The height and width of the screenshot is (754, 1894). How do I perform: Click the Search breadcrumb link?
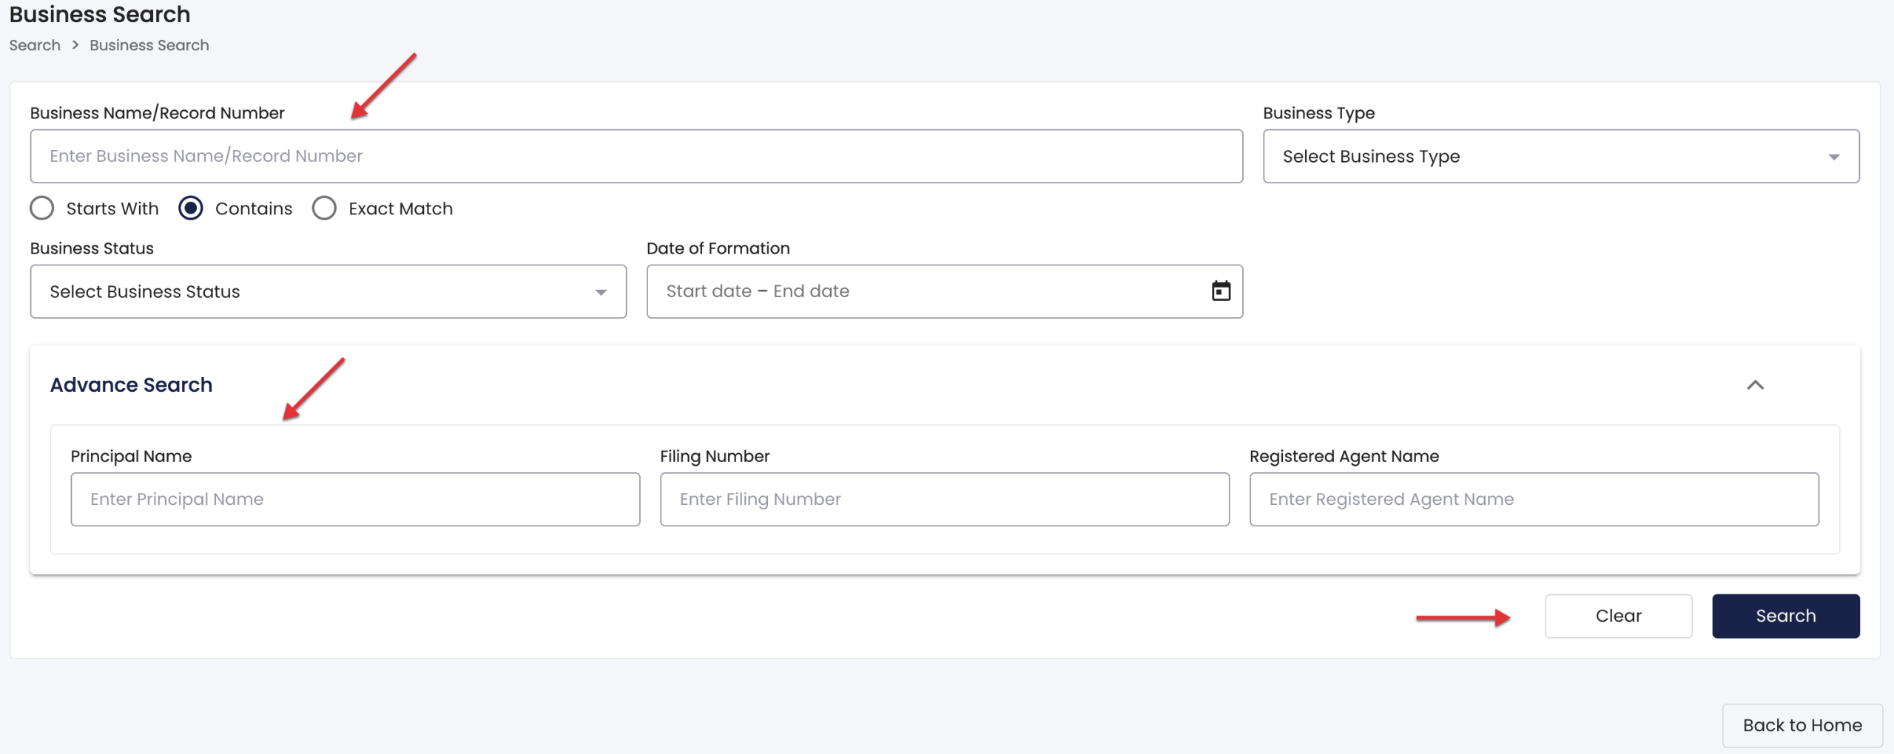35,45
